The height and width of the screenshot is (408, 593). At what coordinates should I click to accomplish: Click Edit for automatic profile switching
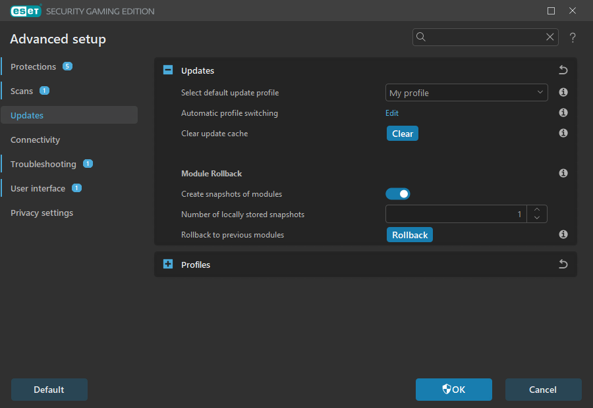pyautogui.click(x=392, y=113)
